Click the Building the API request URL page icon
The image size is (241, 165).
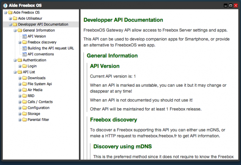(x=24, y=48)
